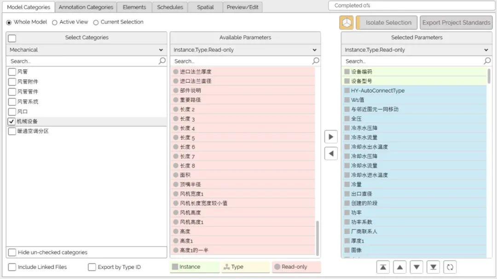Click the magnifier icon in Select Categories search
Image resolution: width=497 pixels, height=279 pixels.
[x=162, y=61]
